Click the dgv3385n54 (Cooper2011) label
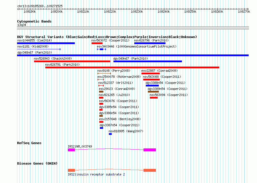The width and height of the screenshot is (257, 183). coord(119,107)
